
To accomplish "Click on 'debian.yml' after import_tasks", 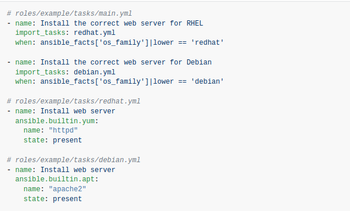I will pos(95,72).
